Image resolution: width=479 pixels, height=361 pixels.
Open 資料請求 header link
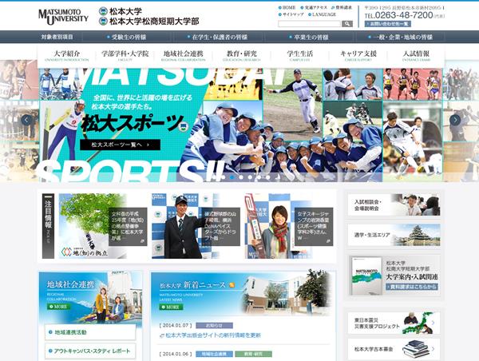342,7
